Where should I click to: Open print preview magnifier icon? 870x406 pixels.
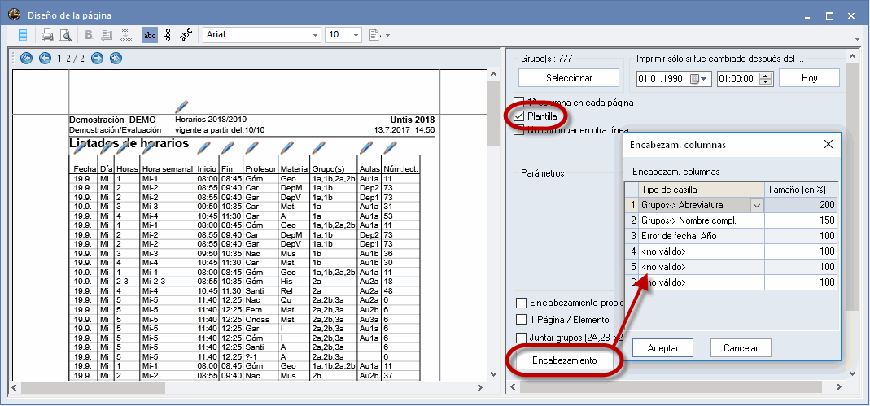point(65,36)
